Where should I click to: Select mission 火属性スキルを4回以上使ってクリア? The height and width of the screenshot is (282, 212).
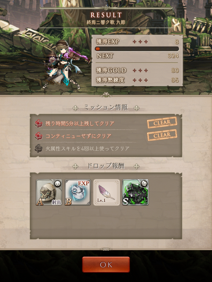[x=87, y=149]
